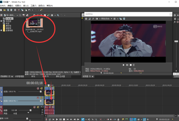
Task: Open project properties gear in main toolbar
Action: click(x=15, y=10)
